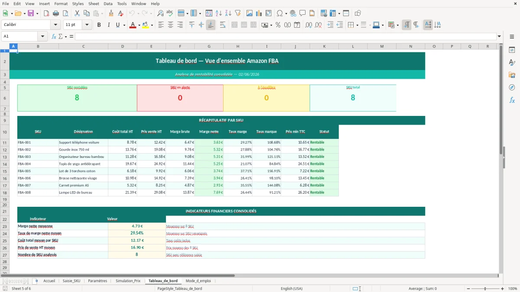This screenshot has height=292, width=520.
Task: Click the Format as Date icon
Action: pos(297,25)
